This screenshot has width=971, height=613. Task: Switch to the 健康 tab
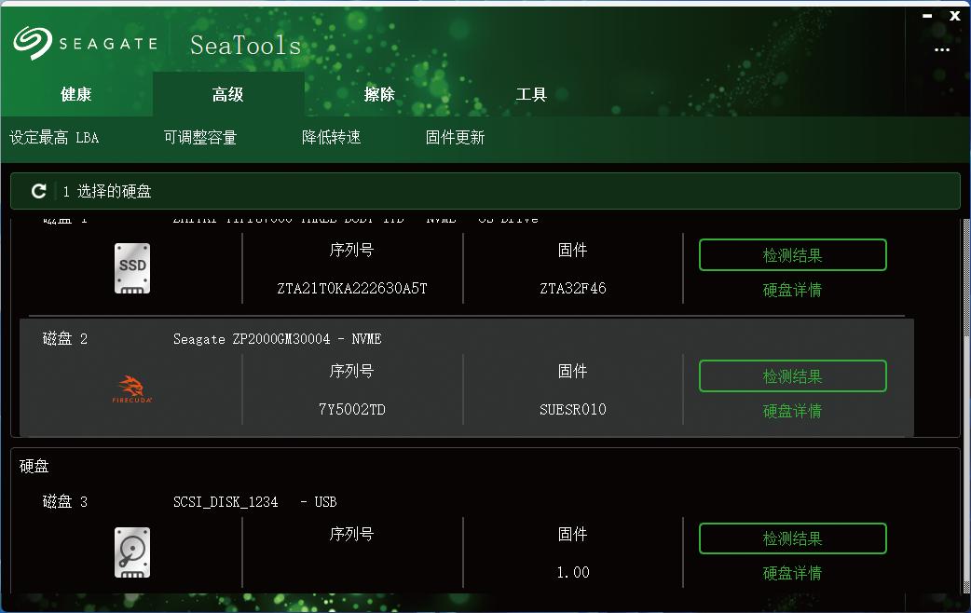click(76, 94)
